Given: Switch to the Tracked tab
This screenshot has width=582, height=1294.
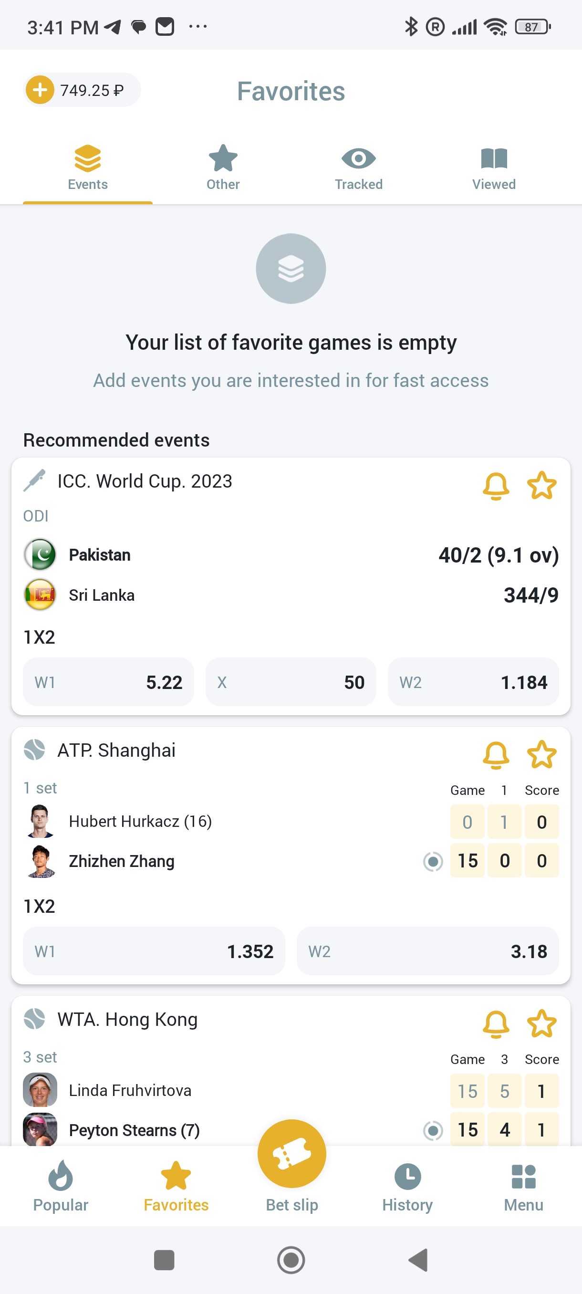Looking at the screenshot, I should coord(359,168).
